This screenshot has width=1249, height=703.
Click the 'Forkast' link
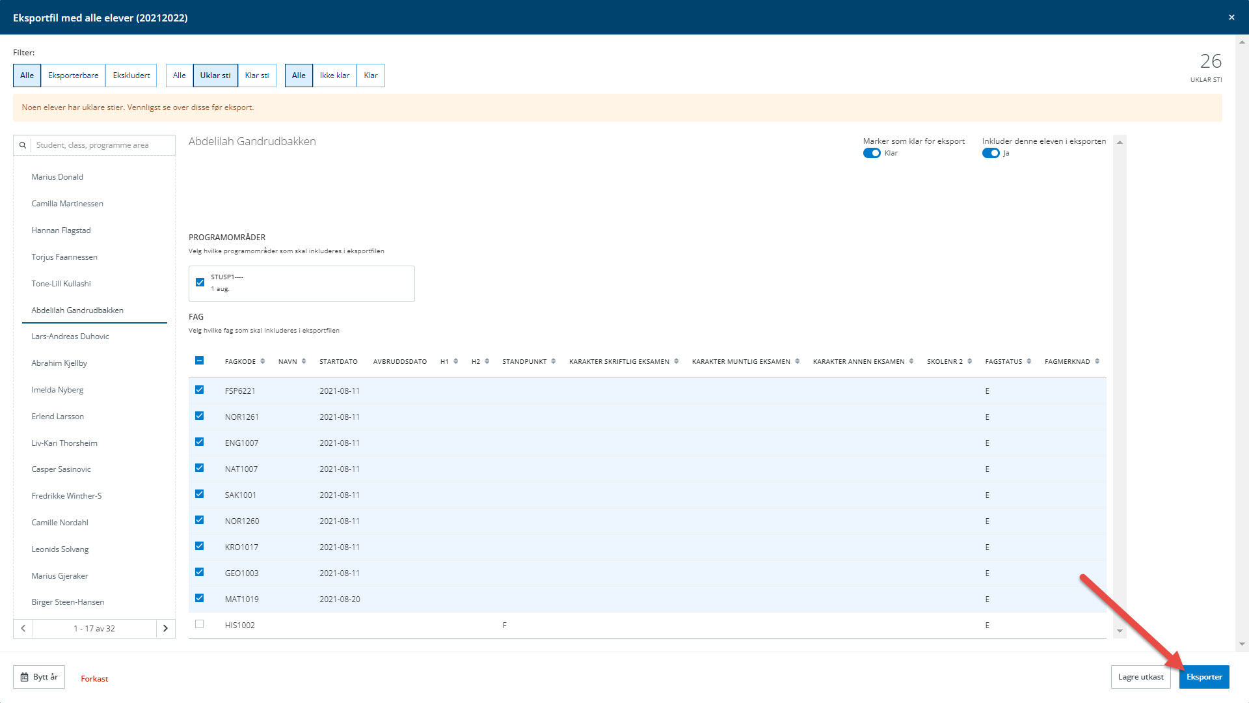(x=94, y=679)
